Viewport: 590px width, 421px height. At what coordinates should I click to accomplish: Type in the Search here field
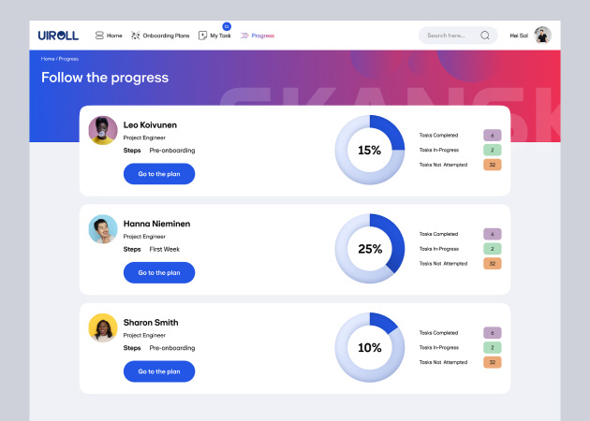(446, 36)
